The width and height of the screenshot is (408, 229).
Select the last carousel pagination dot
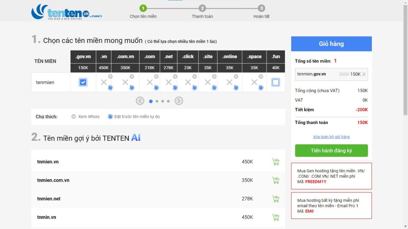pos(168,101)
